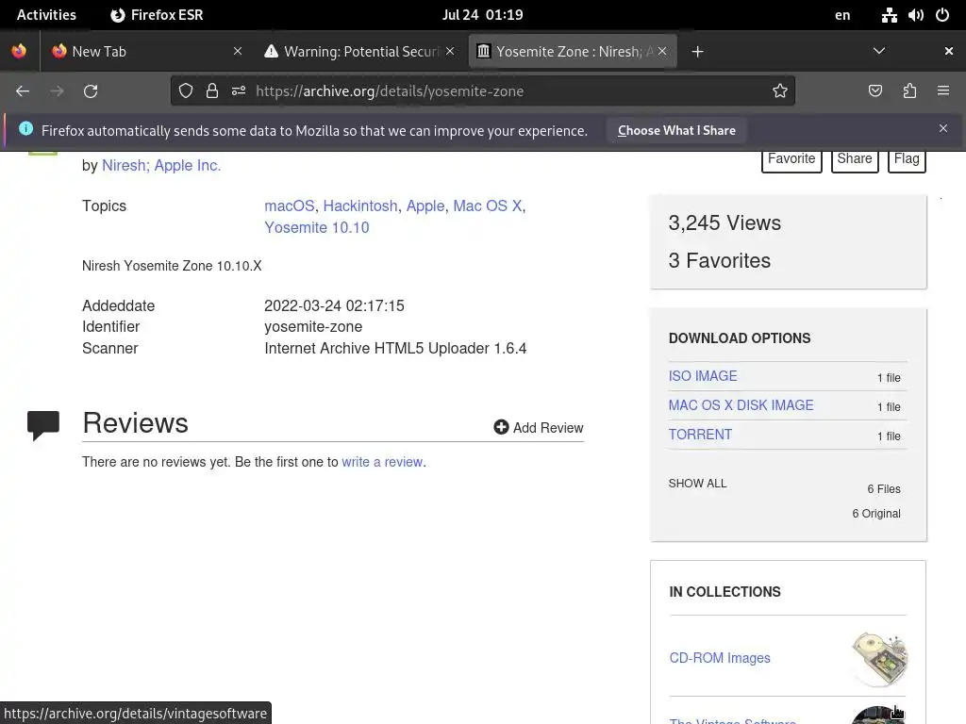Open the Firefox View pinned icon
This screenshot has width=966, height=724.
pyautogui.click(x=19, y=51)
